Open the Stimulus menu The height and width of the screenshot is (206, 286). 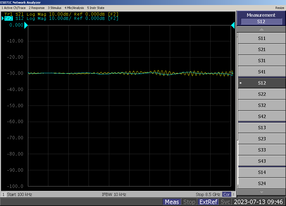point(54,8)
